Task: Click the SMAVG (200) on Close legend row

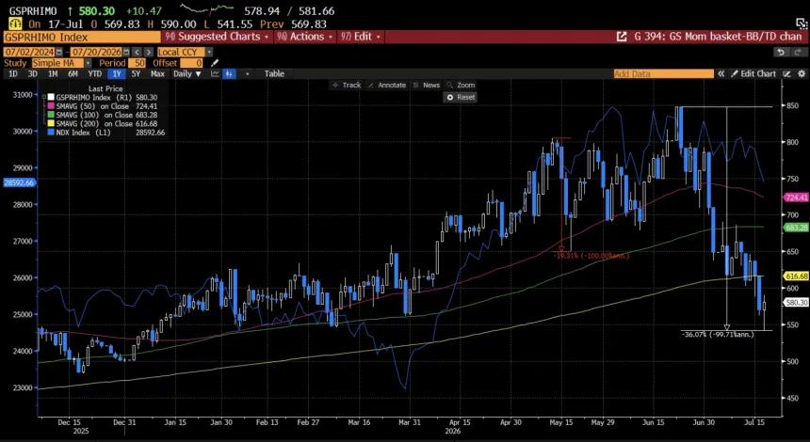Action: pos(103,123)
